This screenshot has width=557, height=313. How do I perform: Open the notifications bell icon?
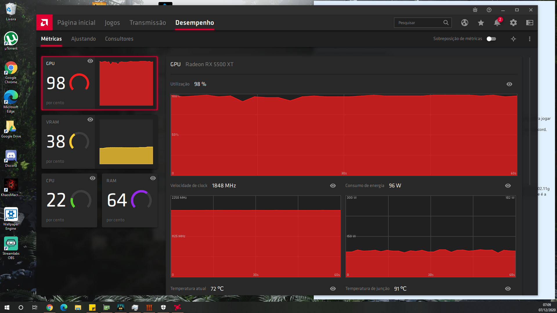point(497,23)
